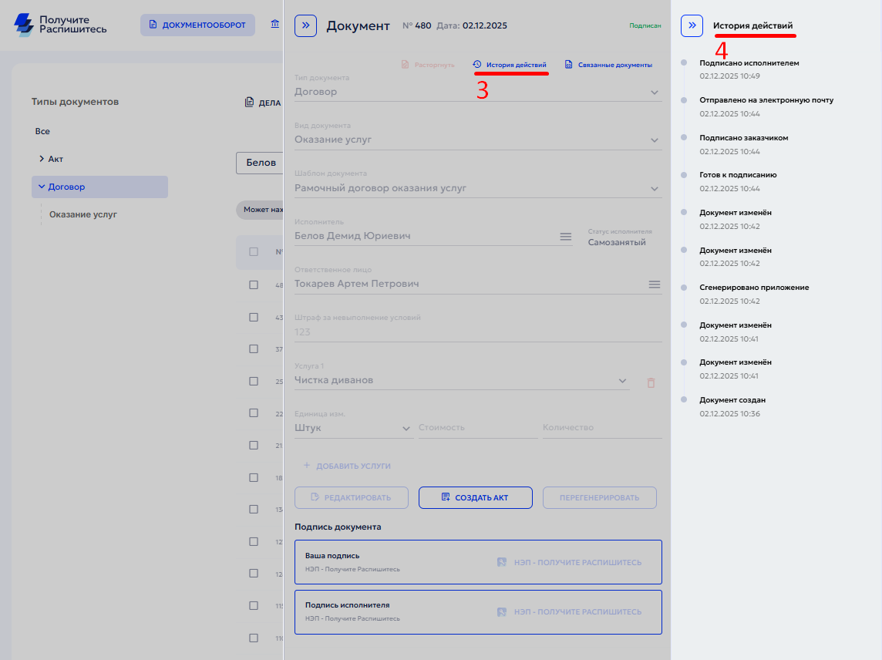Check the second document row checkbox
Image resolution: width=882 pixels, height=660 pixels.
point(254,317)
